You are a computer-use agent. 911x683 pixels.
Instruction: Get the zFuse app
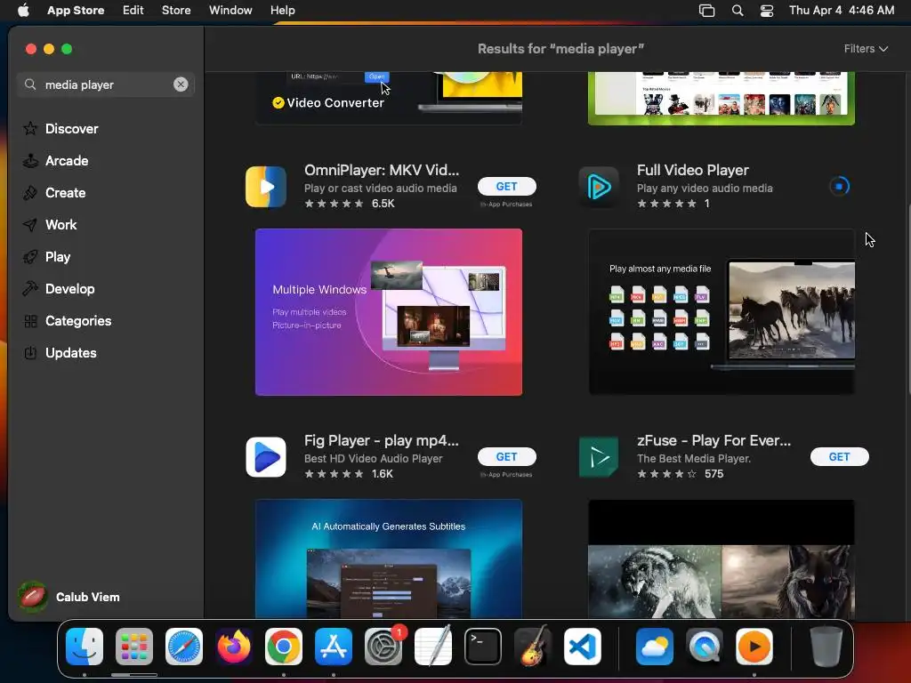point(840,456)
